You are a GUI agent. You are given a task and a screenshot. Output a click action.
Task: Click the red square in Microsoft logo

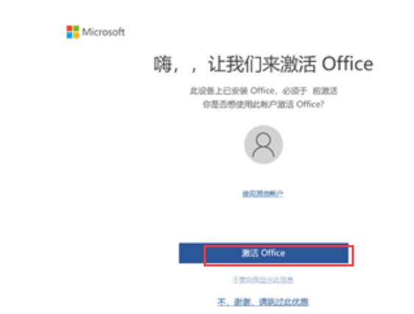(69, 29)
